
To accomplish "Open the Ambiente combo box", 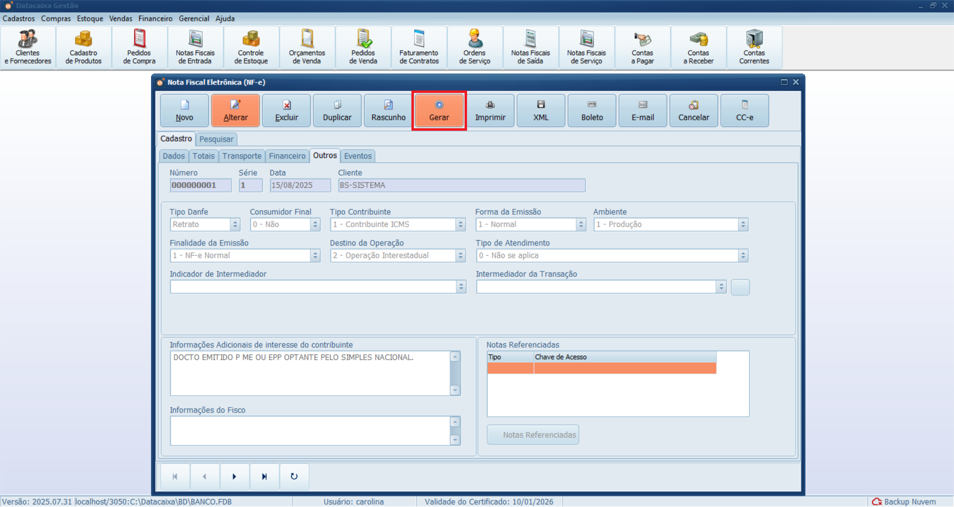I will [x=743, y=225].
